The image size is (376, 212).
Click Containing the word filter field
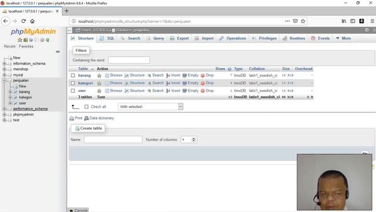(x=129, y=60)
